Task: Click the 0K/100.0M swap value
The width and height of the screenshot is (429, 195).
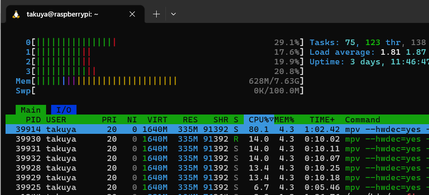Action: point(276,91)
